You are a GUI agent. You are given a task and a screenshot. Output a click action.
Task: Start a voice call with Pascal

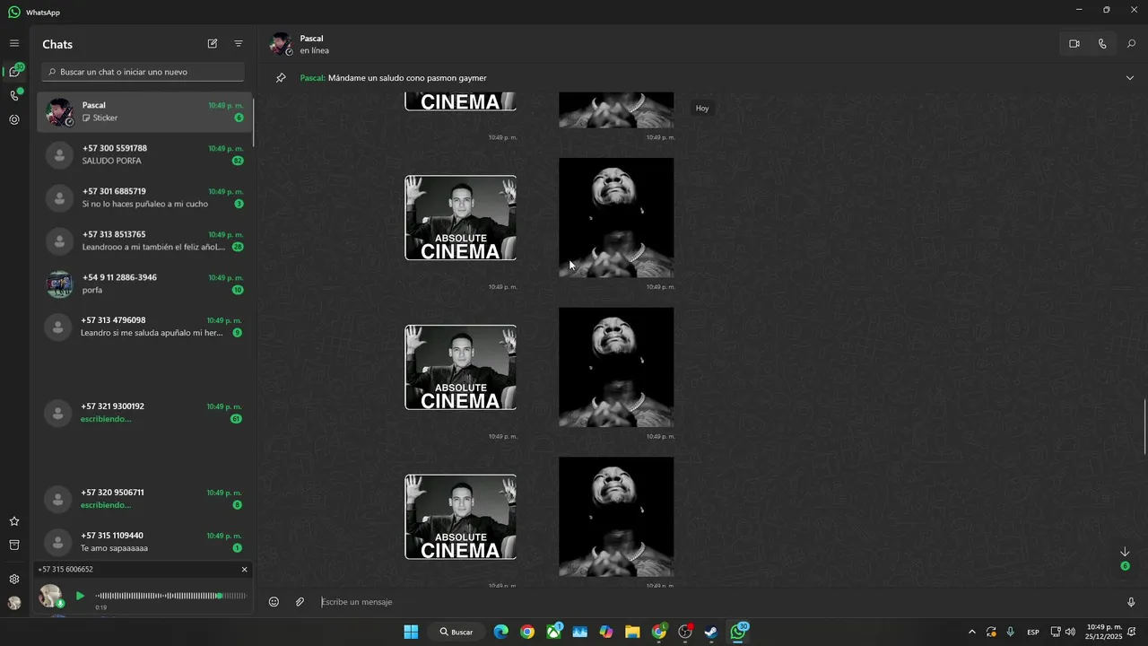point(1102,43)
